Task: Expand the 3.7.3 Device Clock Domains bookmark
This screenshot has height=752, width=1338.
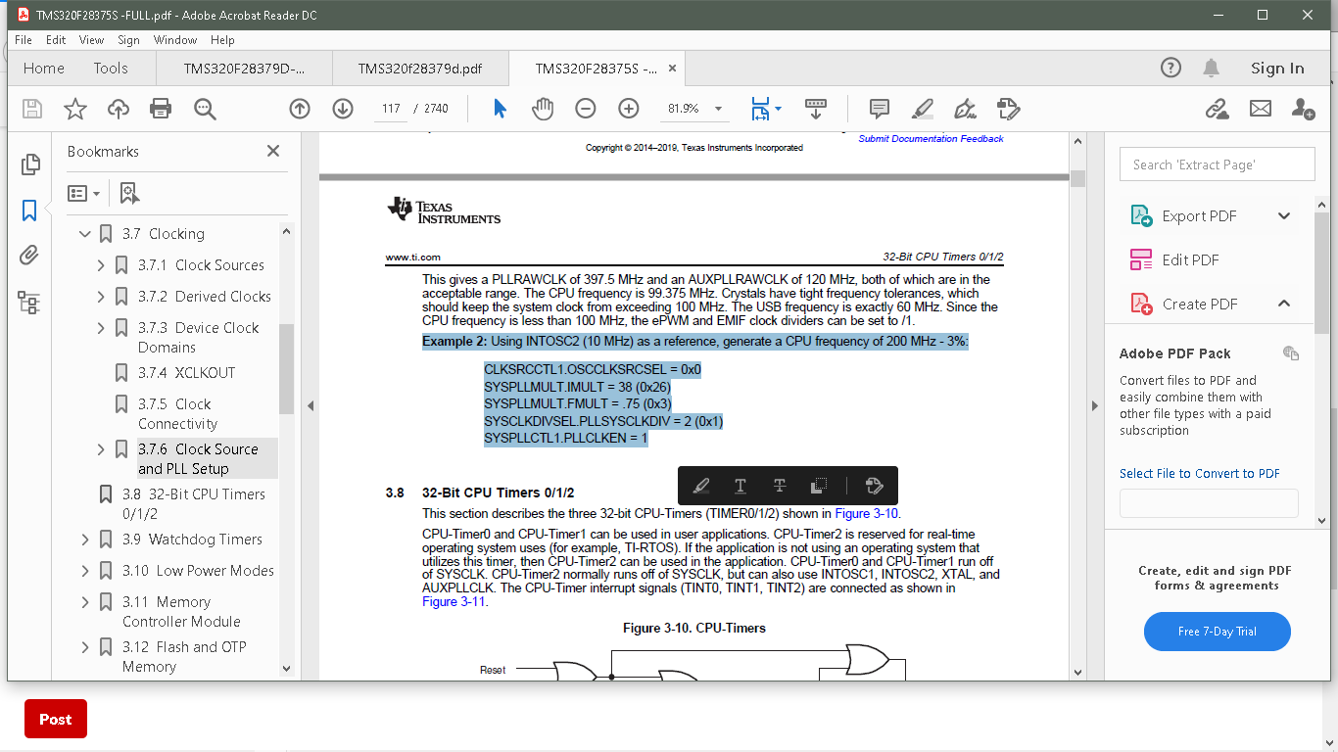Action: pos(101,328)
